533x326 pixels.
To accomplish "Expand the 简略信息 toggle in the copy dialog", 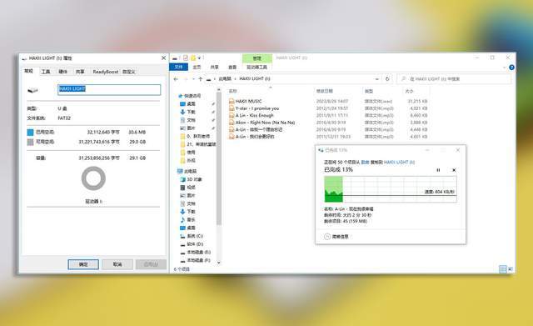I will (336, 237).
